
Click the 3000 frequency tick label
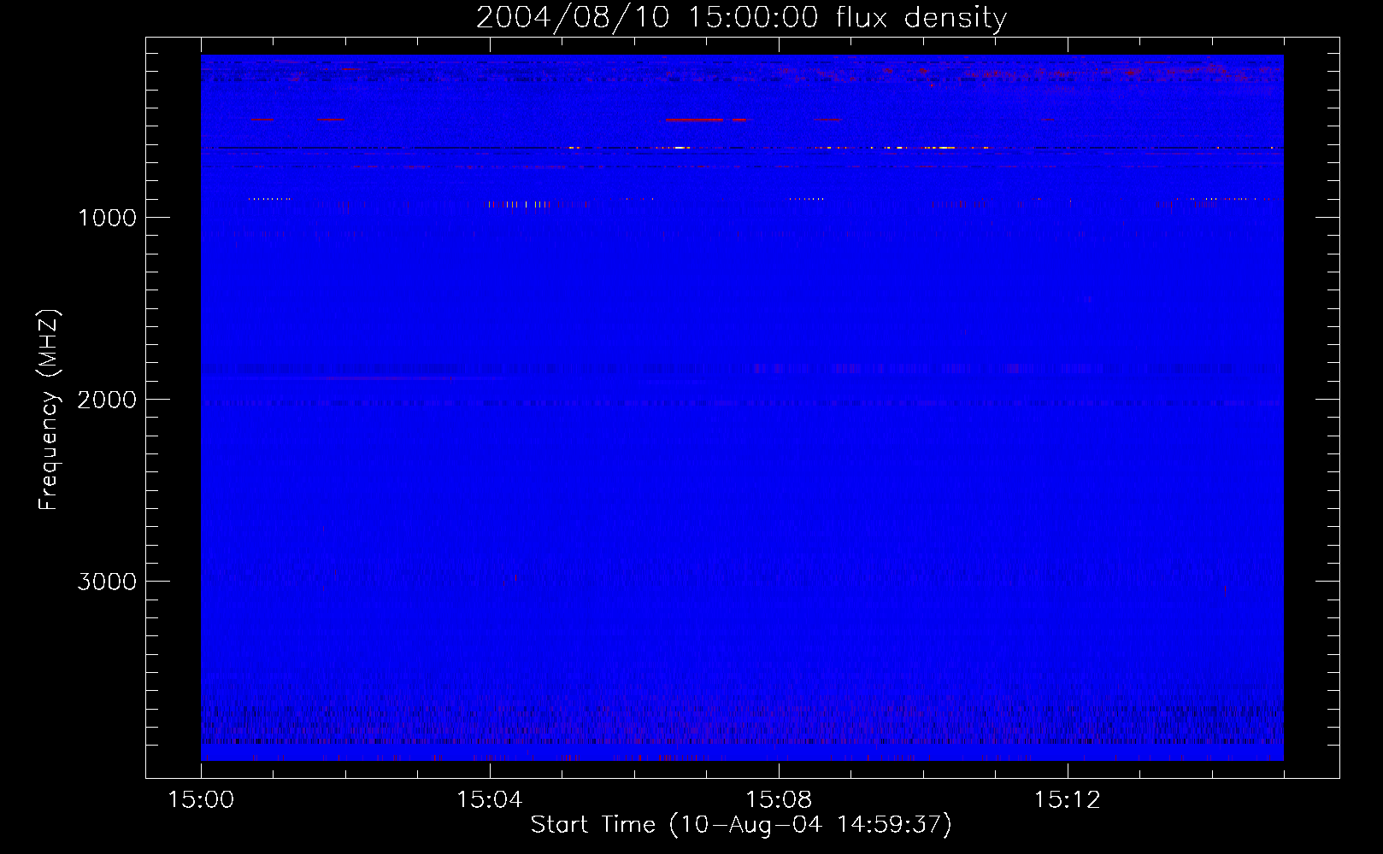[107, 582]
